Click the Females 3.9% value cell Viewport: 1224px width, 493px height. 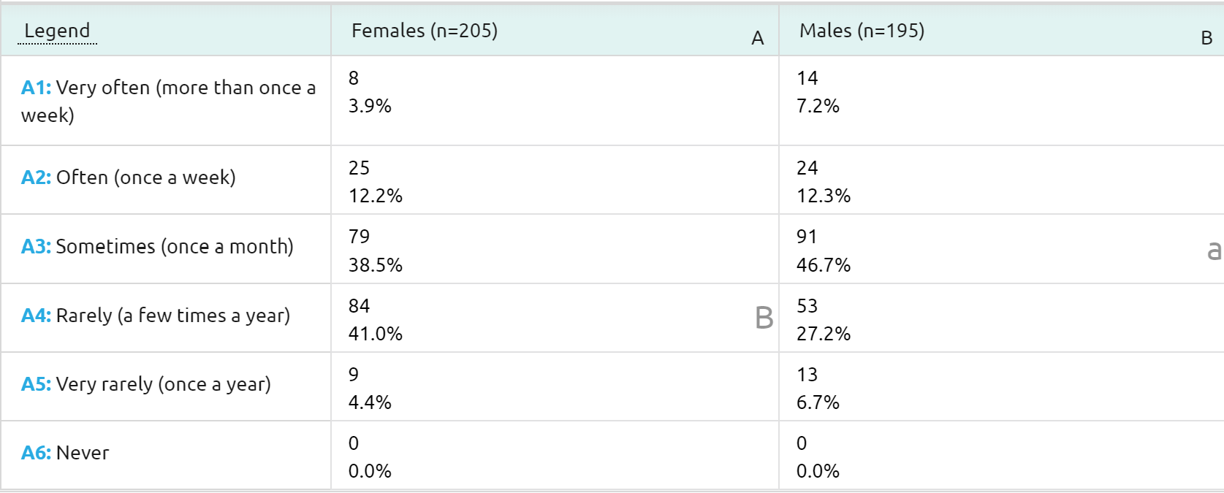[x=370, y=106]
